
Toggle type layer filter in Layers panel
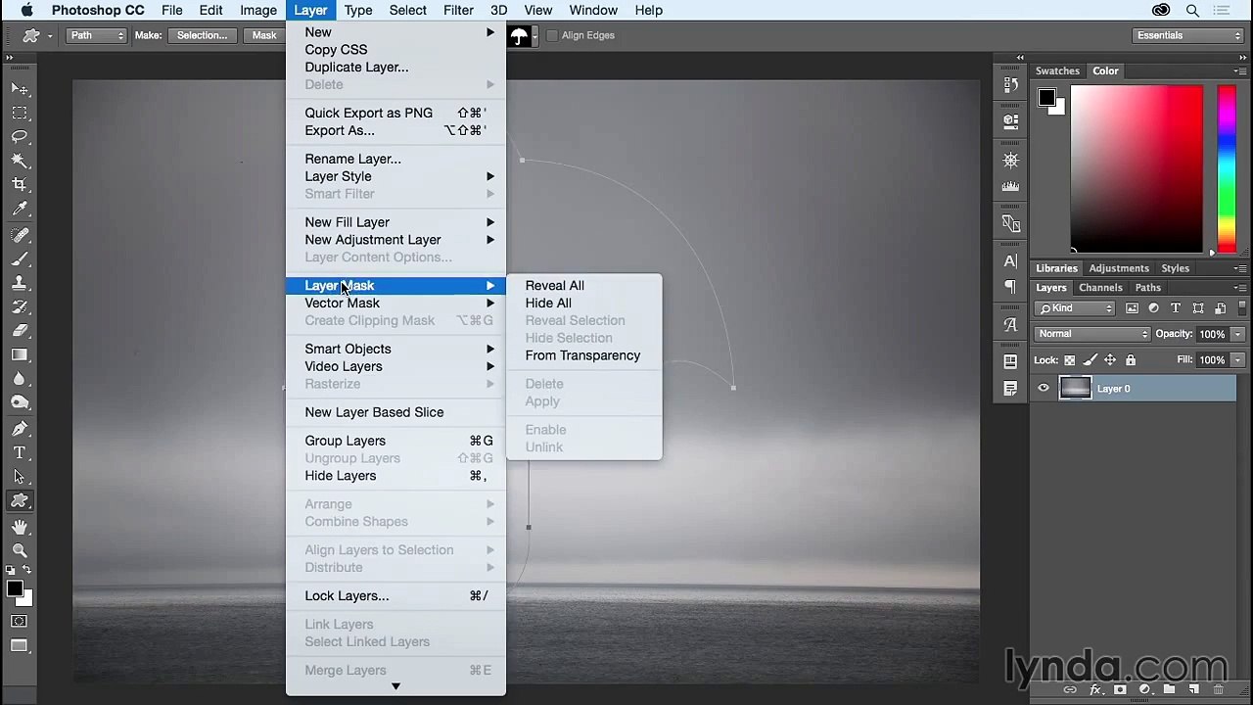(1176, 308)
